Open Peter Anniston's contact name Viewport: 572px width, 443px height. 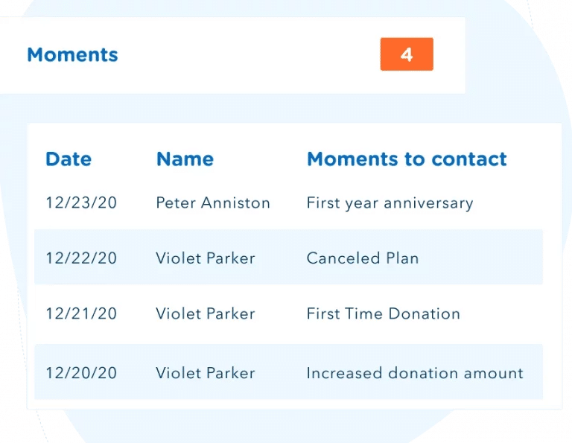213,203
